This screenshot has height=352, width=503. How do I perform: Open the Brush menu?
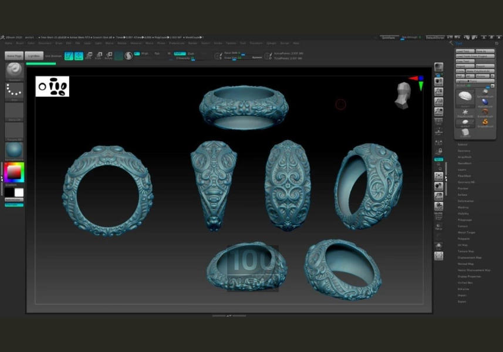pos(20,43)
